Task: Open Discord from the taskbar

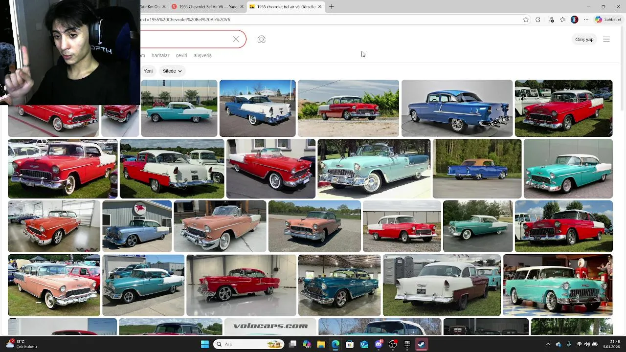Action: point(379,344)
